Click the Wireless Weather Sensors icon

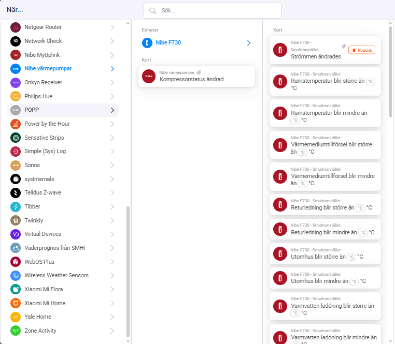[x=16, y=275]
